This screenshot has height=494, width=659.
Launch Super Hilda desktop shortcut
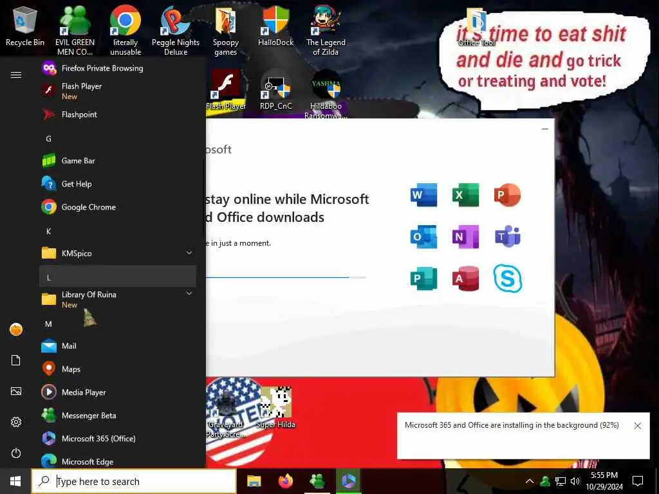point(275,407)
